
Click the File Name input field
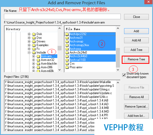(62, 17)
